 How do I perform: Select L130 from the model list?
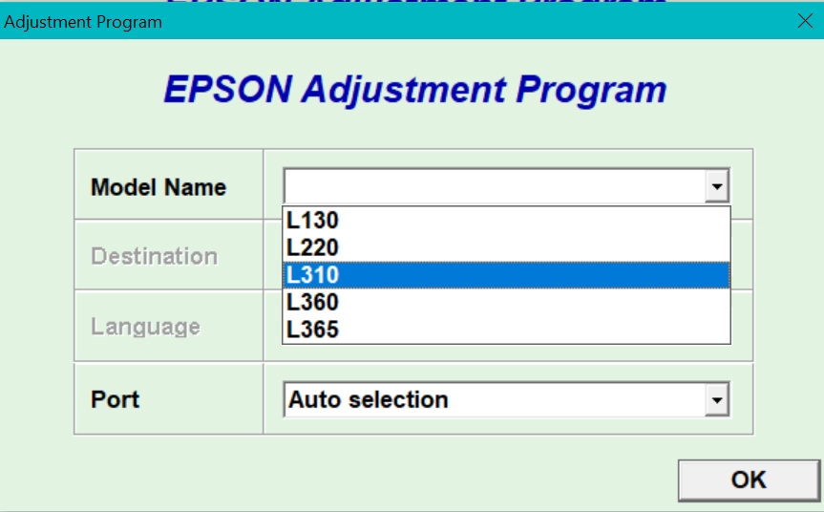click(x=506, y=221)
